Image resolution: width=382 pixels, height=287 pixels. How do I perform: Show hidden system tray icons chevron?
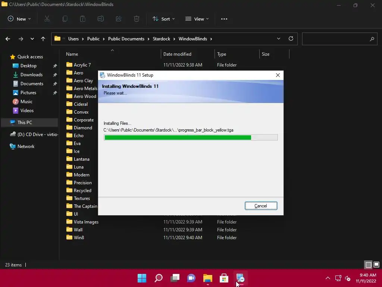pyautogui.click(x=328, y=278)
